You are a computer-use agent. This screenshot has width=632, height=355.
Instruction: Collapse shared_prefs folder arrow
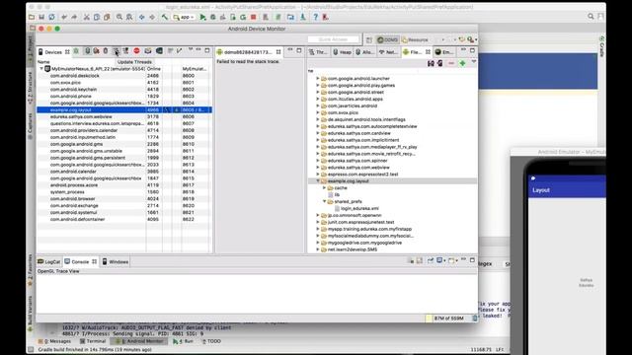pos(325,201)
